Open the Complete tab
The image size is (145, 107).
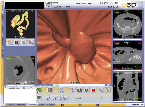click(x=51, y=105)
